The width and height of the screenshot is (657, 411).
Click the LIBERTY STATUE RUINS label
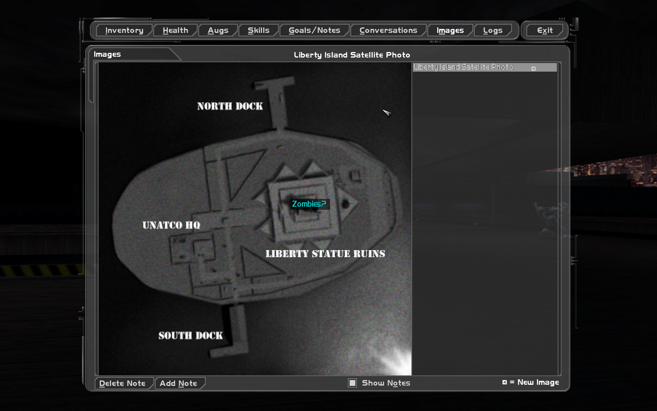(x=325, y=254)
